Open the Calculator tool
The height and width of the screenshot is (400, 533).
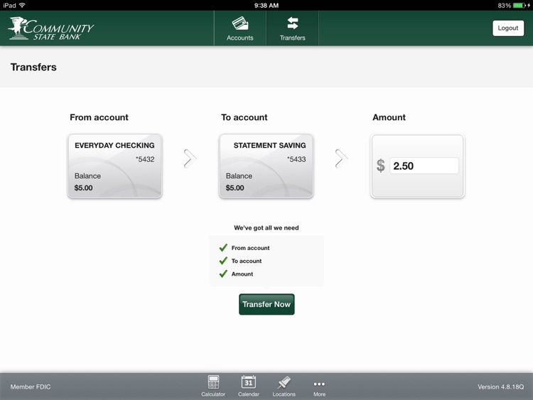[x=213, y=386]
